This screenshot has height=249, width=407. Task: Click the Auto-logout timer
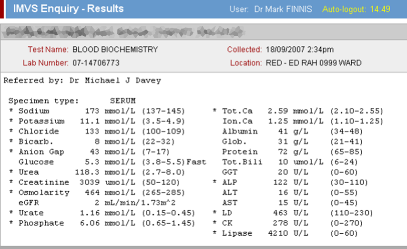(x=356, y=9)
